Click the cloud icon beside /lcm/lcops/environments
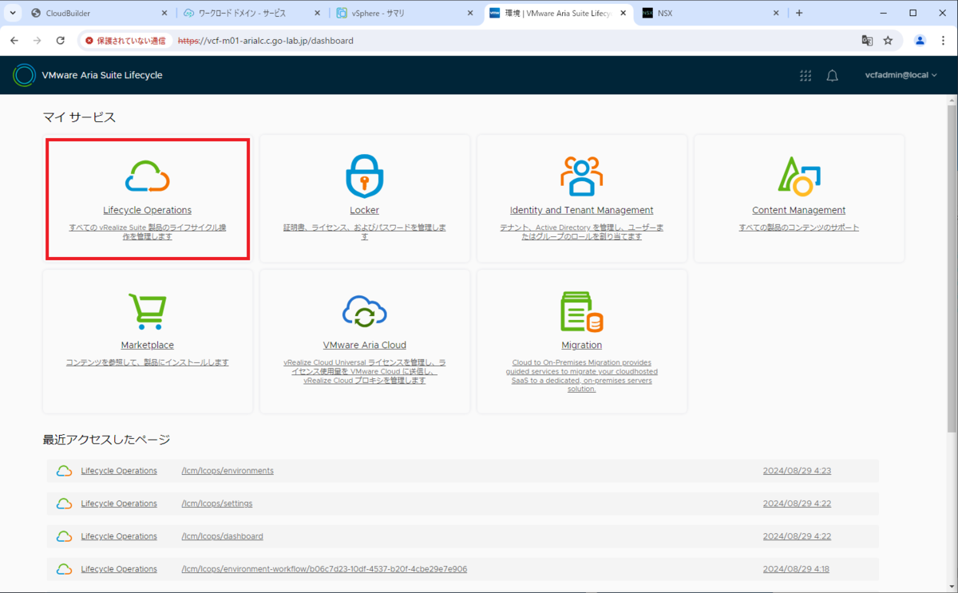The height and width of the screenshot is (593, 958). point(64,471)
